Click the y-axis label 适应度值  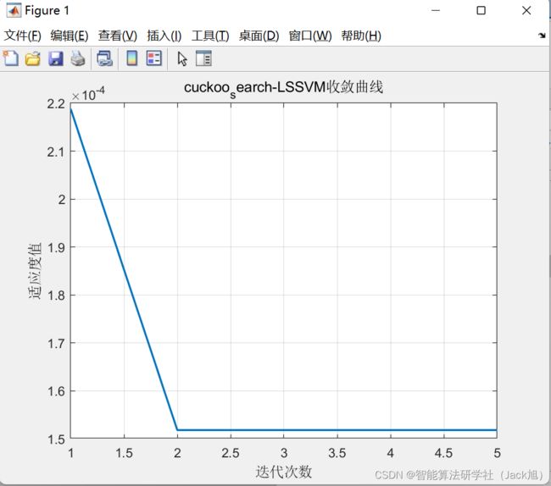pos(35,271)
